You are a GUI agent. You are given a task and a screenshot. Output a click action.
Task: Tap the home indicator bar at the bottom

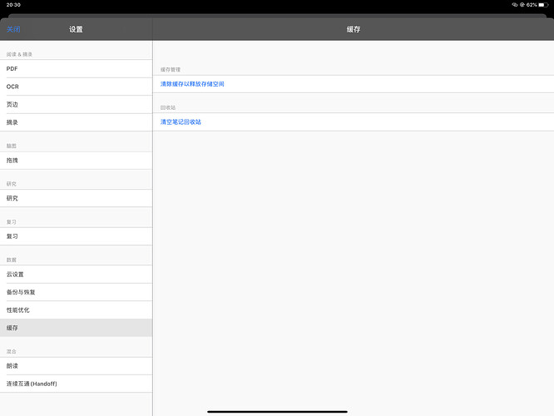click(277, 411)
